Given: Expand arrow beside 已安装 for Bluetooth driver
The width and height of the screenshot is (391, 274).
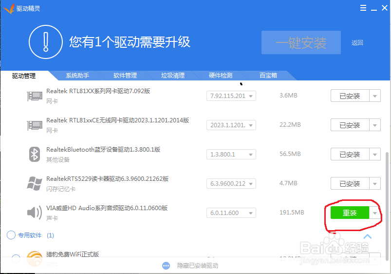Looking at the screenshot, I should tap(375, 155).
